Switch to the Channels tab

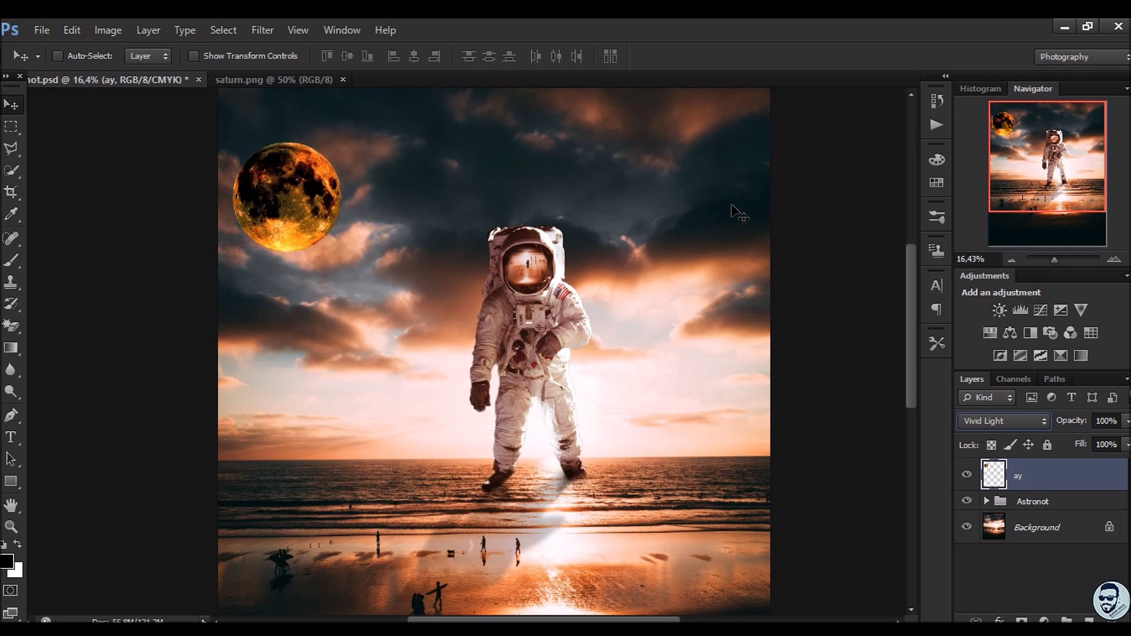pyautogui.click(x=1013, y=379)
